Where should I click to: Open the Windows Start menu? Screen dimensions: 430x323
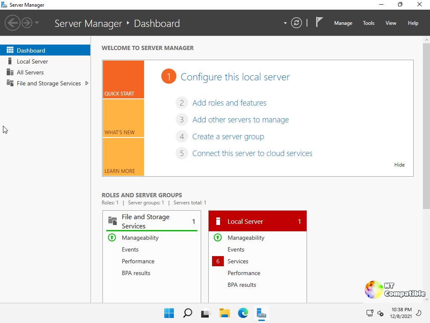coord(169,313)
